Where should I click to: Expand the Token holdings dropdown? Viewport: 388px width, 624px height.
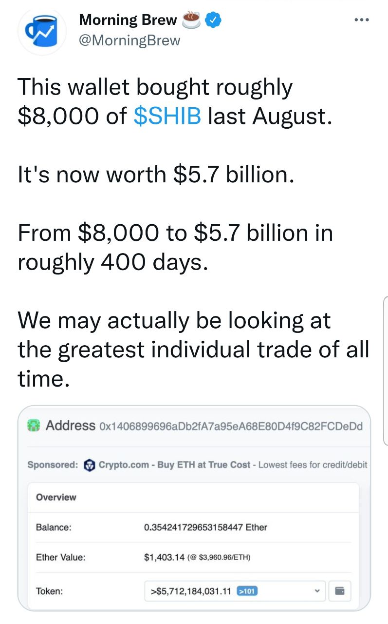click(235, 591)
